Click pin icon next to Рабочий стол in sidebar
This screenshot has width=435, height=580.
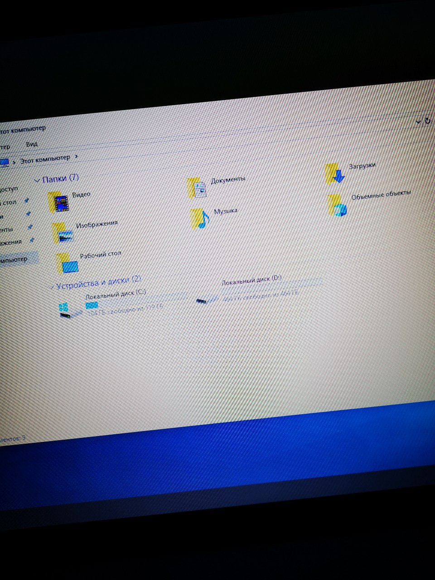[x=26, y=200]
